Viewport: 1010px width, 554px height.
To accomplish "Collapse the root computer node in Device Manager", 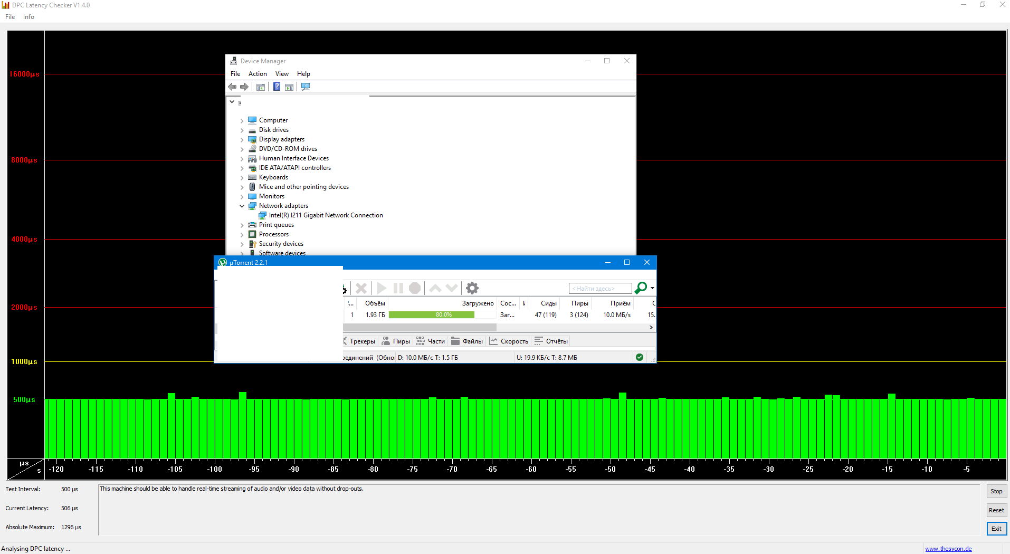I will (x=232, y=102).
